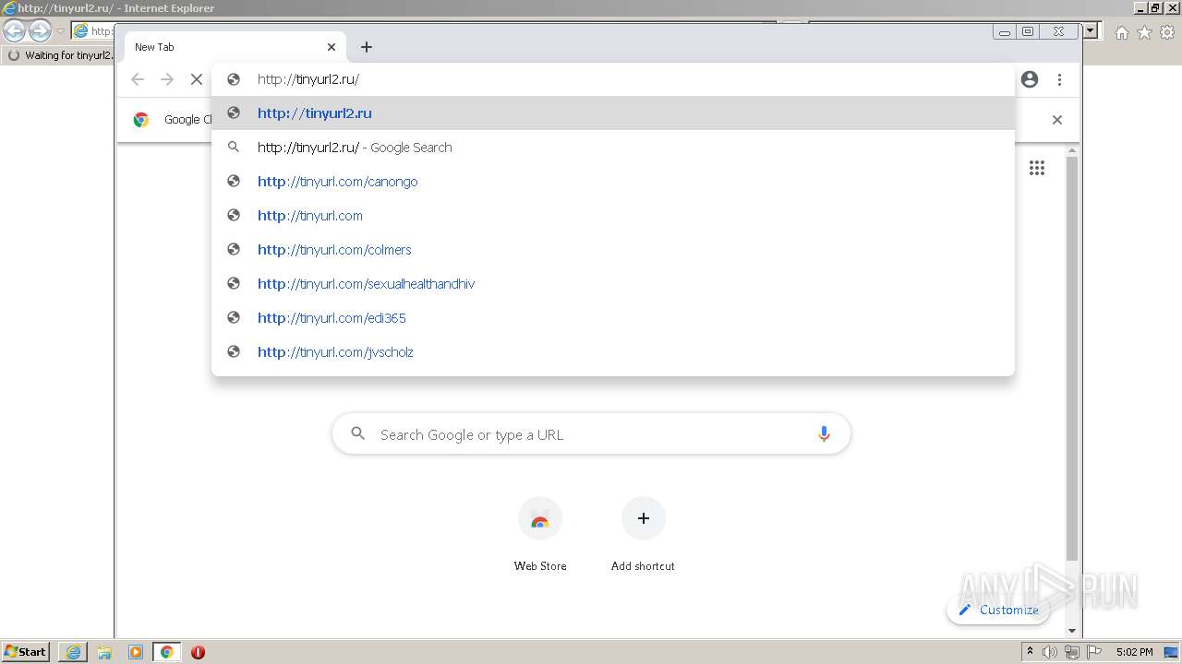Image resolution: width=1182 pixels, height=664 pixels.
Task: Close the New Tab tab
Action: 332,47
